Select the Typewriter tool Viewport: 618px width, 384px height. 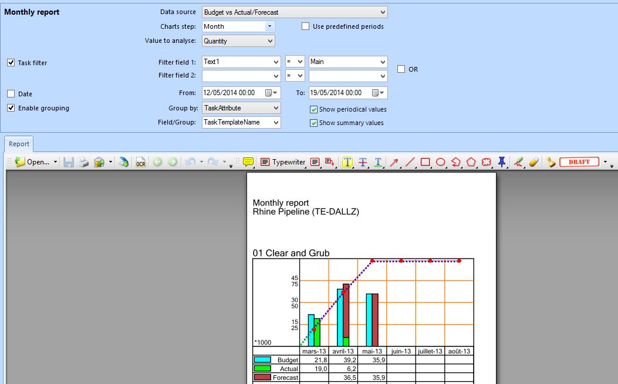tap(283, 162)
